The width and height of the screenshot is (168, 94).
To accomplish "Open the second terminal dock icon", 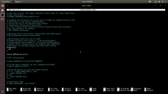I will [2, 20].
